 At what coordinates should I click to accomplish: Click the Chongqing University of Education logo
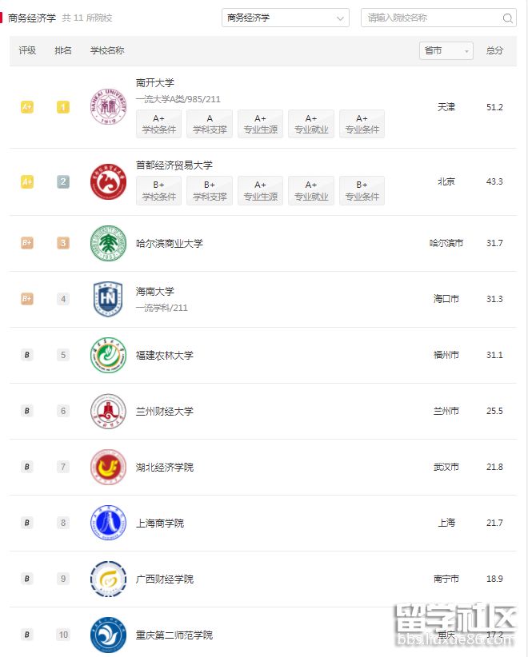[x=108, y=635]
